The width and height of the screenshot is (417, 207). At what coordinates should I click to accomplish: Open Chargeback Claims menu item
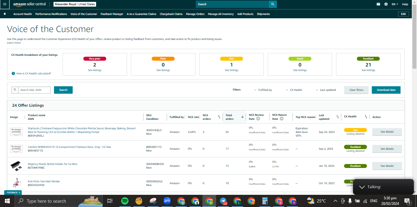(171, 14)
